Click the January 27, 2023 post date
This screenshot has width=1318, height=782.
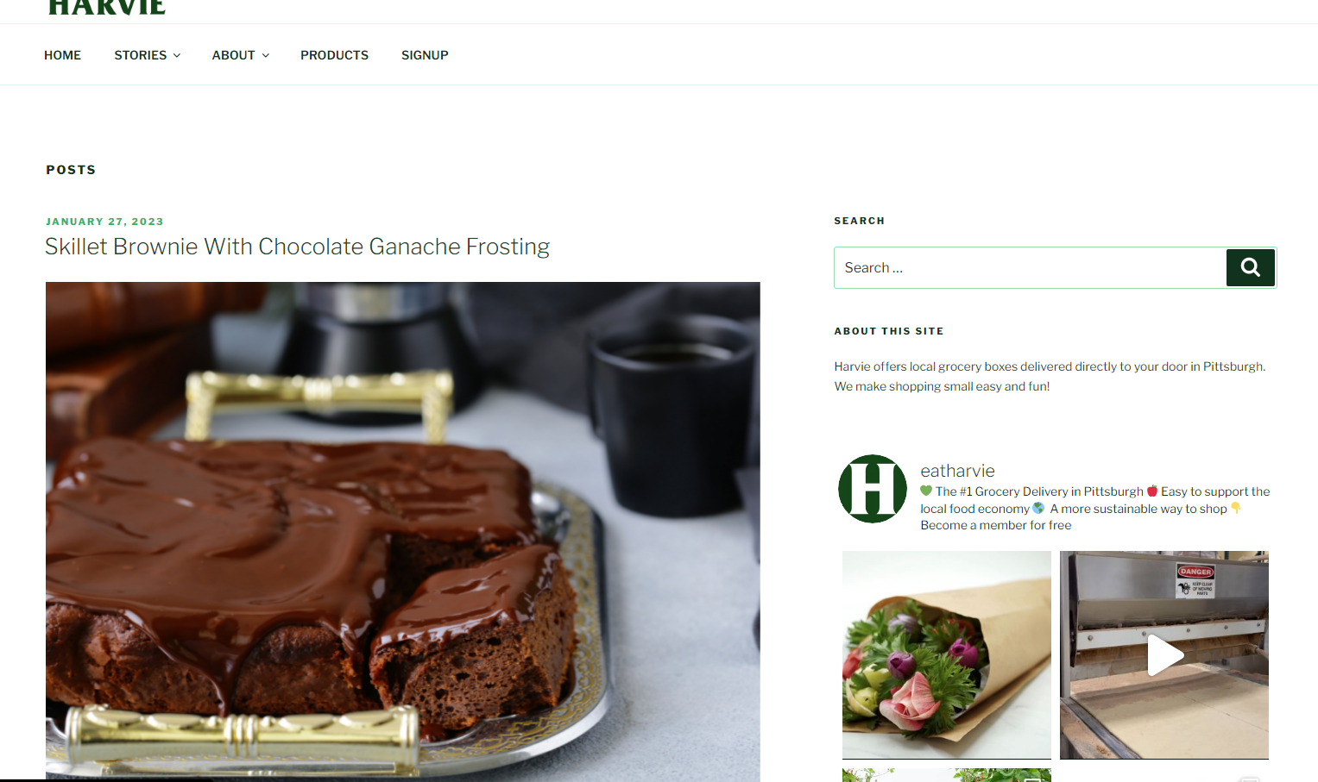tap(104, 222)
